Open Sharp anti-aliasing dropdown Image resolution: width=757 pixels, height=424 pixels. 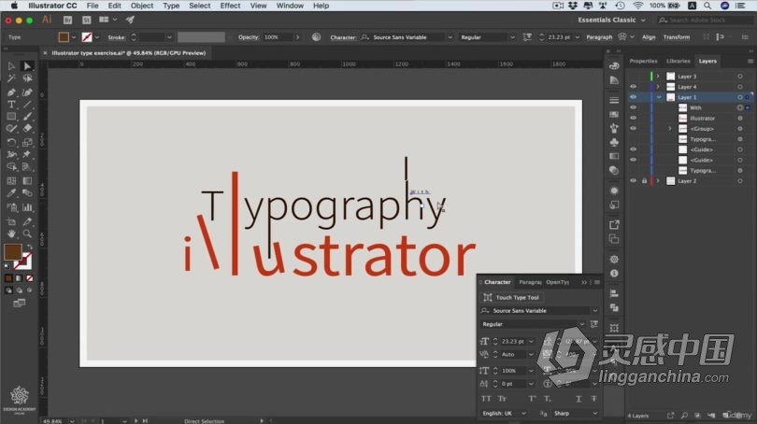[x=576, y=414]
